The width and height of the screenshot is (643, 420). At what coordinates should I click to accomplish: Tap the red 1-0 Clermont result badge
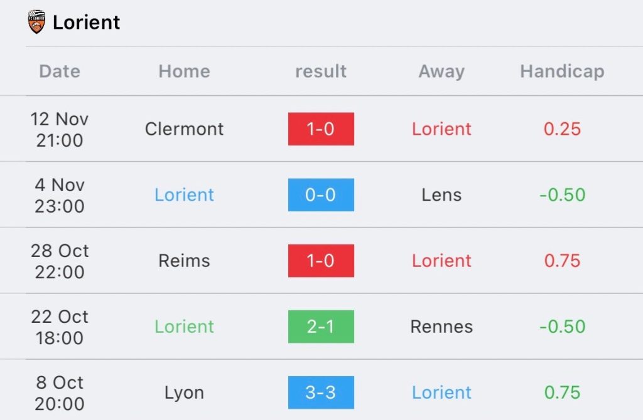321,129
